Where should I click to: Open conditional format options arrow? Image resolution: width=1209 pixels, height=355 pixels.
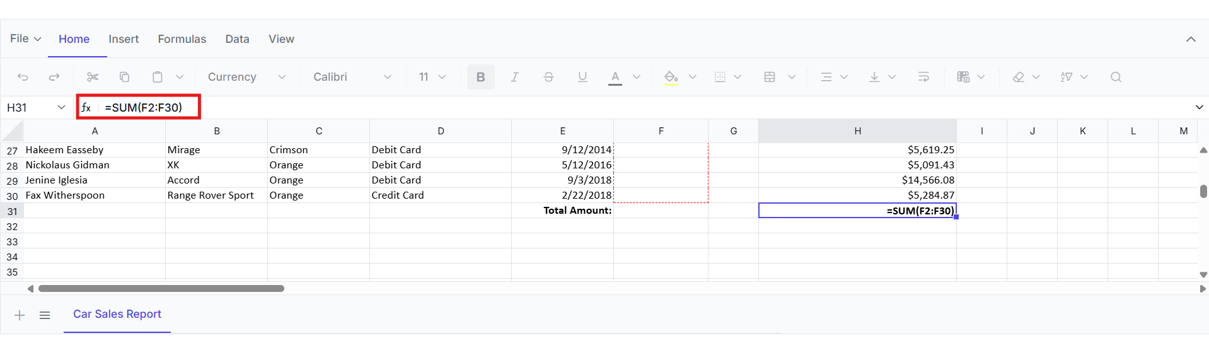pyautogui.click(x=981, y=77)
